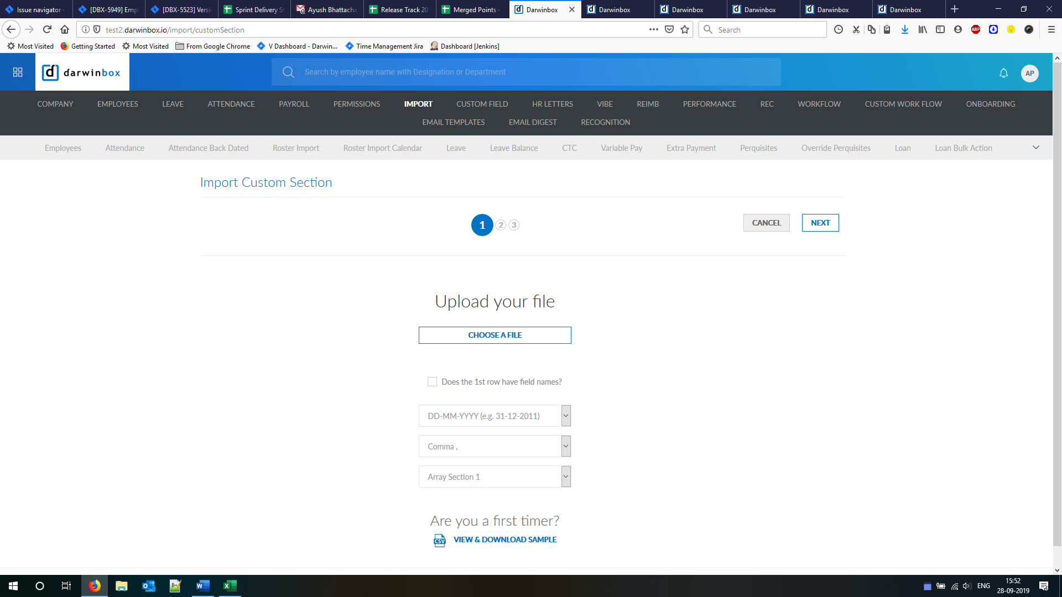Open the apps grid menu icon

click(18, 72)
